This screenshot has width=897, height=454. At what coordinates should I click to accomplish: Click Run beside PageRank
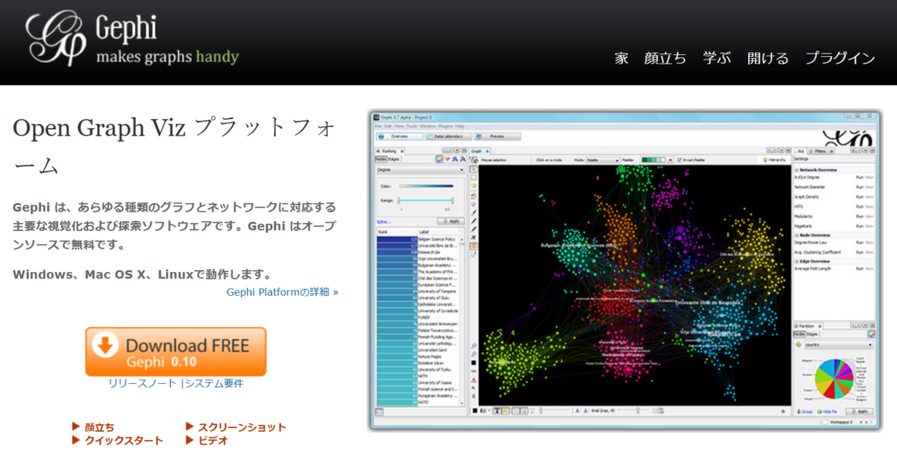[x=859, y=227]
